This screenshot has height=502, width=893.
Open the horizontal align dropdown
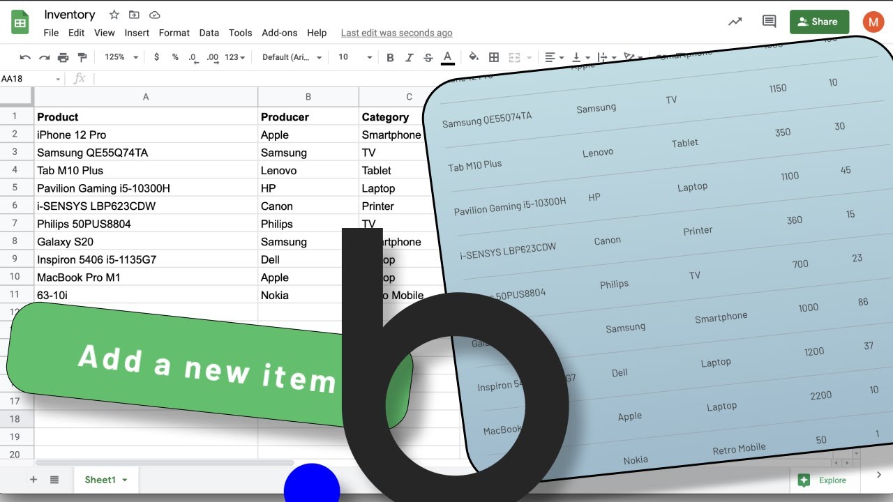pyautogui.click(x=555, y=57)
